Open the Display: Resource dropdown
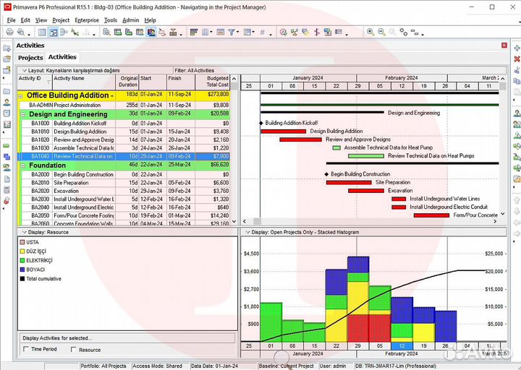The height and width of the screenshot is (370, 521). click(127, 232)
